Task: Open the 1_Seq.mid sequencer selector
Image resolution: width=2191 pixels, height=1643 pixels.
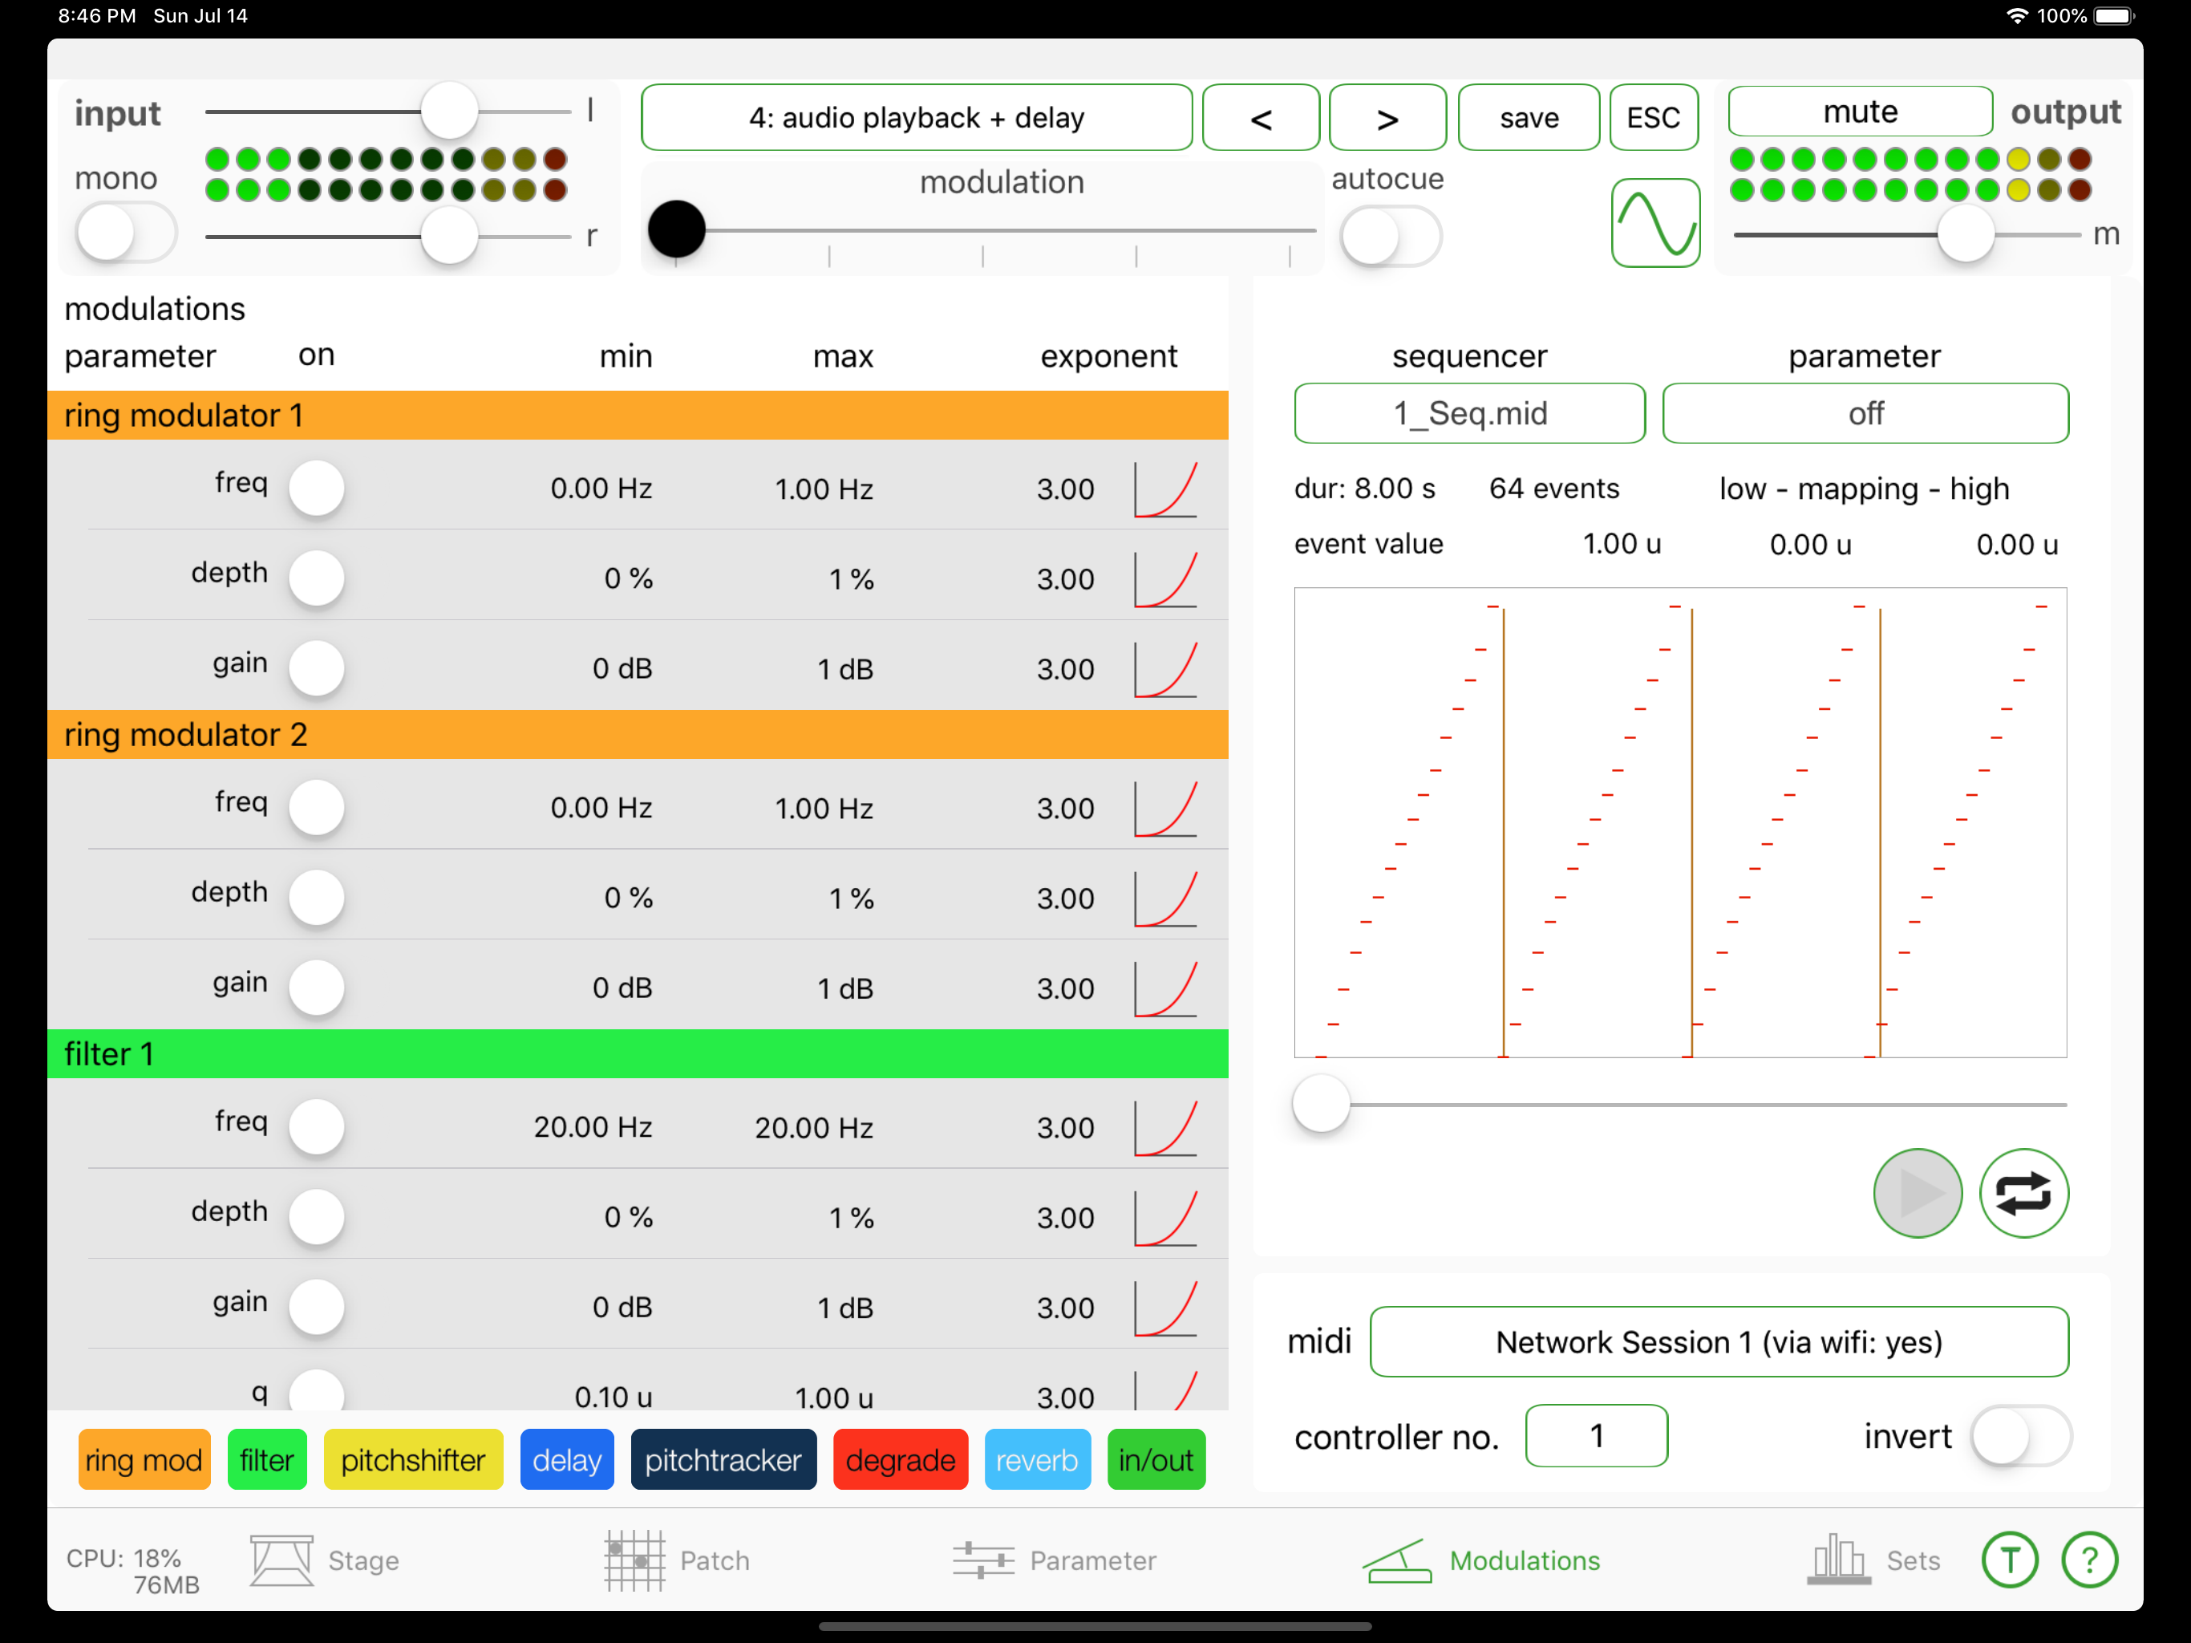Action: [x=1469, y=413]
